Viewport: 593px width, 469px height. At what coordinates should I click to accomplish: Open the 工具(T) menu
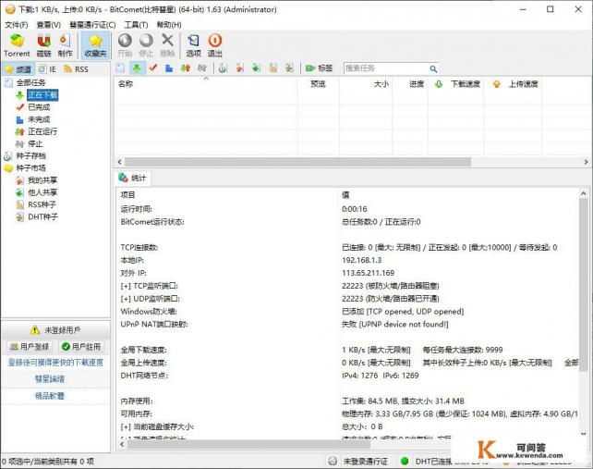click(x=136, y=25)
